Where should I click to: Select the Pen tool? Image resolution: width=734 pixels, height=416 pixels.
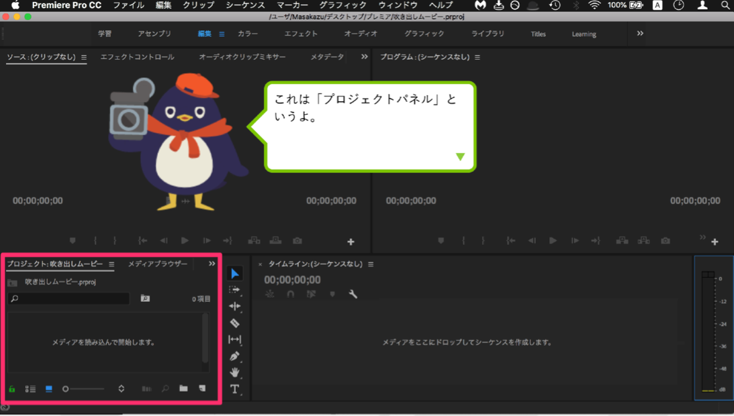(234, 356)
